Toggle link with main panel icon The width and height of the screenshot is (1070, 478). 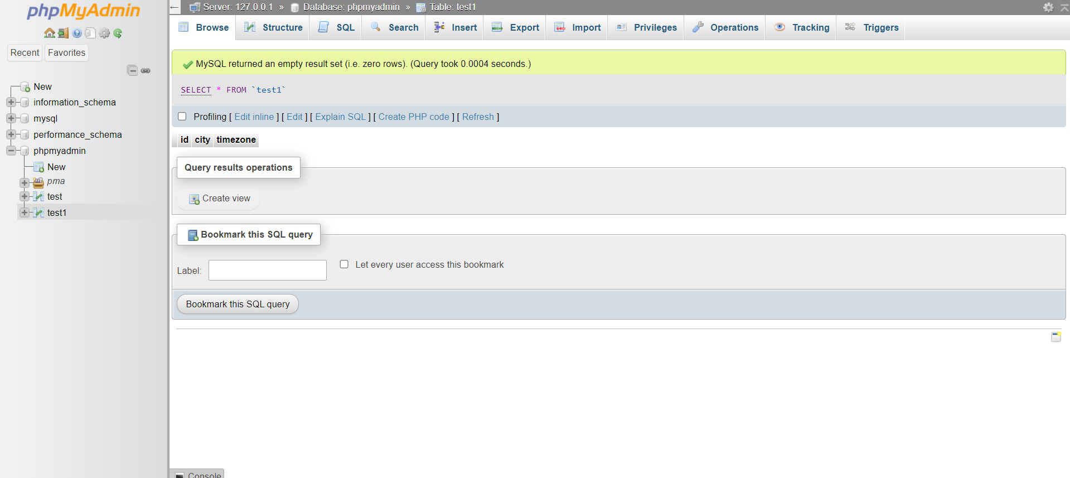point(146,71)
